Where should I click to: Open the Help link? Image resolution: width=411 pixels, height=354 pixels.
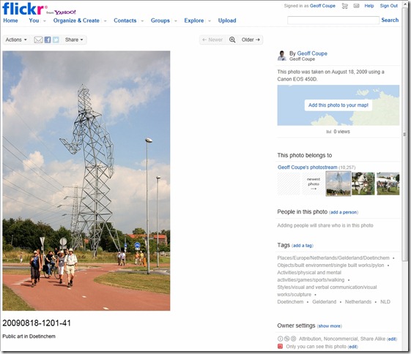369,6
